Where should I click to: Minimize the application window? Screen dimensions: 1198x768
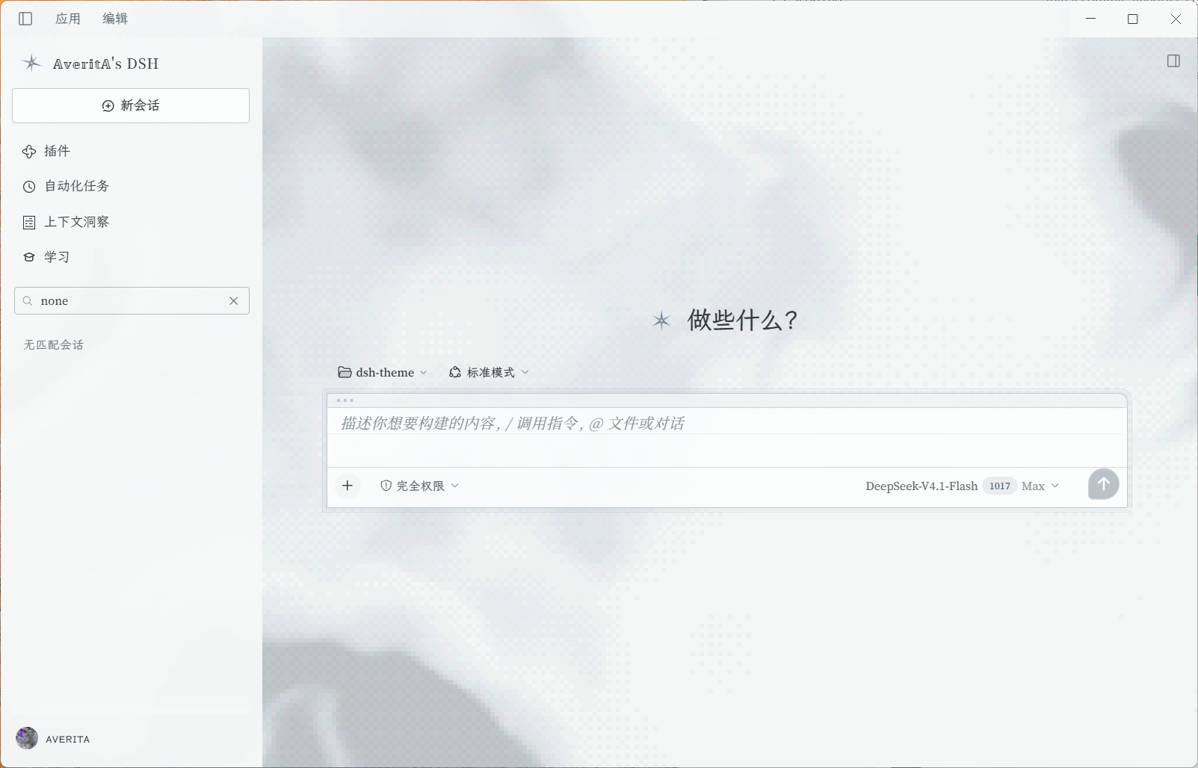pyautogui.click(x=1090, y=19)
